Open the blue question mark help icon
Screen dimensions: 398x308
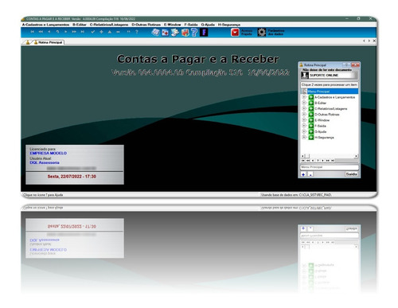click(x=194, y=33)
